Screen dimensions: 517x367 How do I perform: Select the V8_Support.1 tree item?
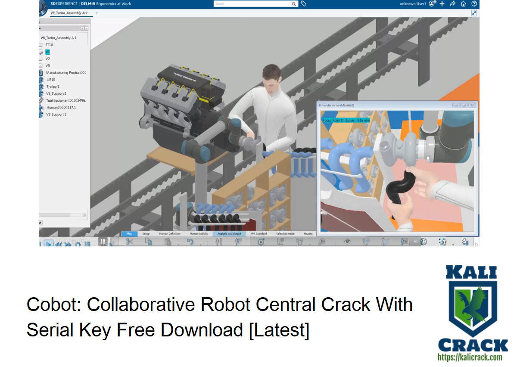point(56,93)
